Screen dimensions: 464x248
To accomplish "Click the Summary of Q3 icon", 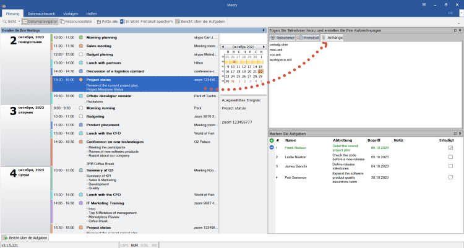I will pyautogui.click(x=81, y=170).
